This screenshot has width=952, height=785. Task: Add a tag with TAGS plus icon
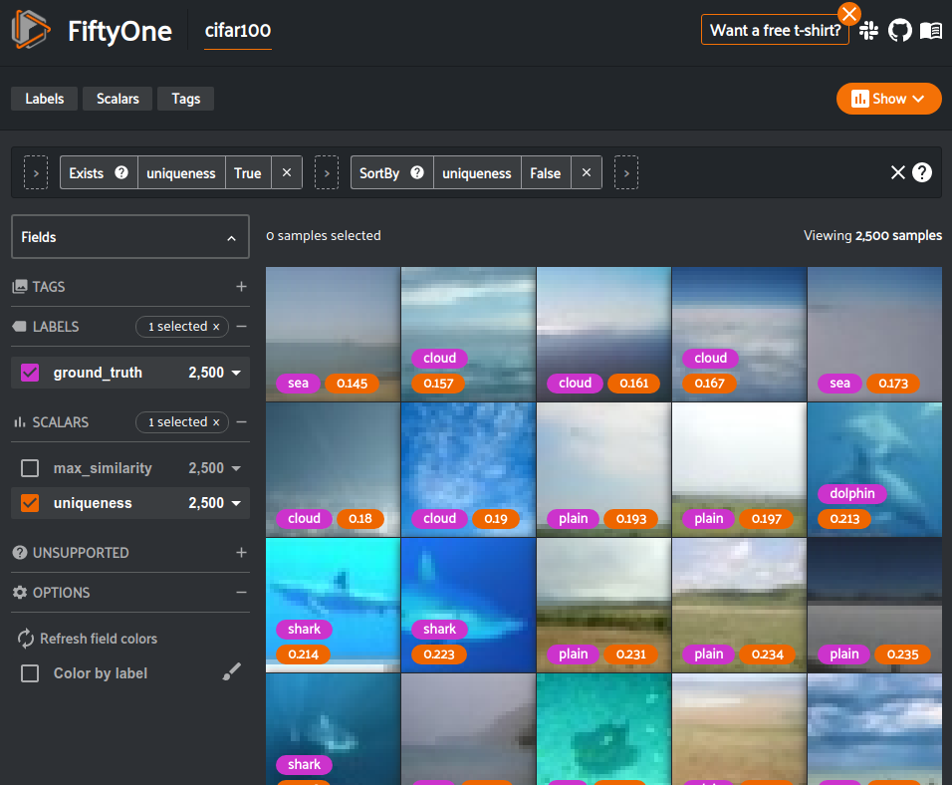(241, 287)
